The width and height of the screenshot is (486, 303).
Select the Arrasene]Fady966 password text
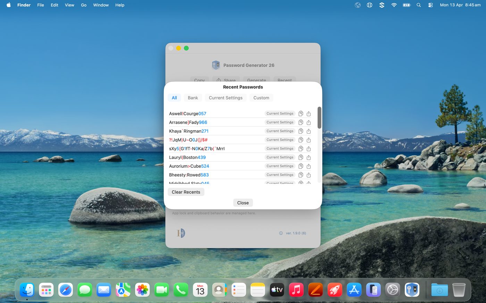click(x=188, y=122)
